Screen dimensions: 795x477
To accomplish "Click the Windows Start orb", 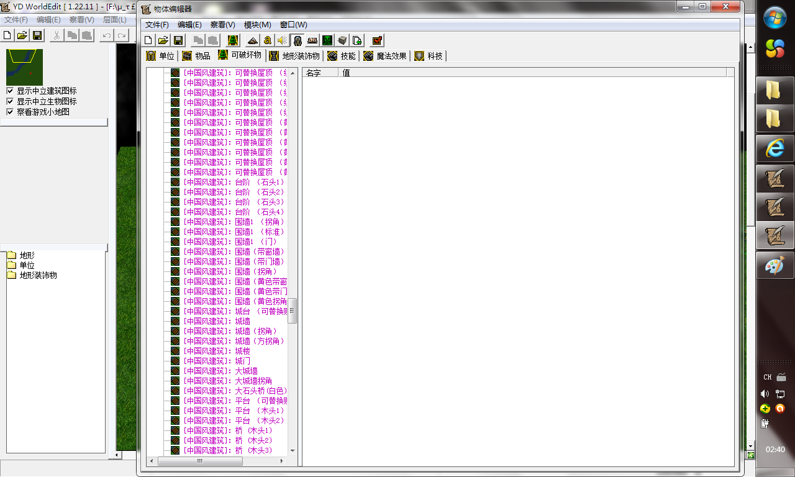I will coord(775,18).
